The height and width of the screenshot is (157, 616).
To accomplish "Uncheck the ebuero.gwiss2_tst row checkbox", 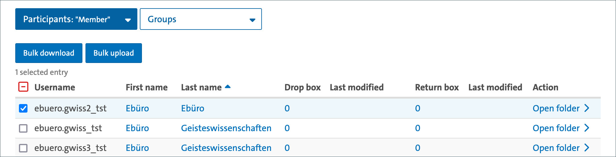I will coord(23,108).
